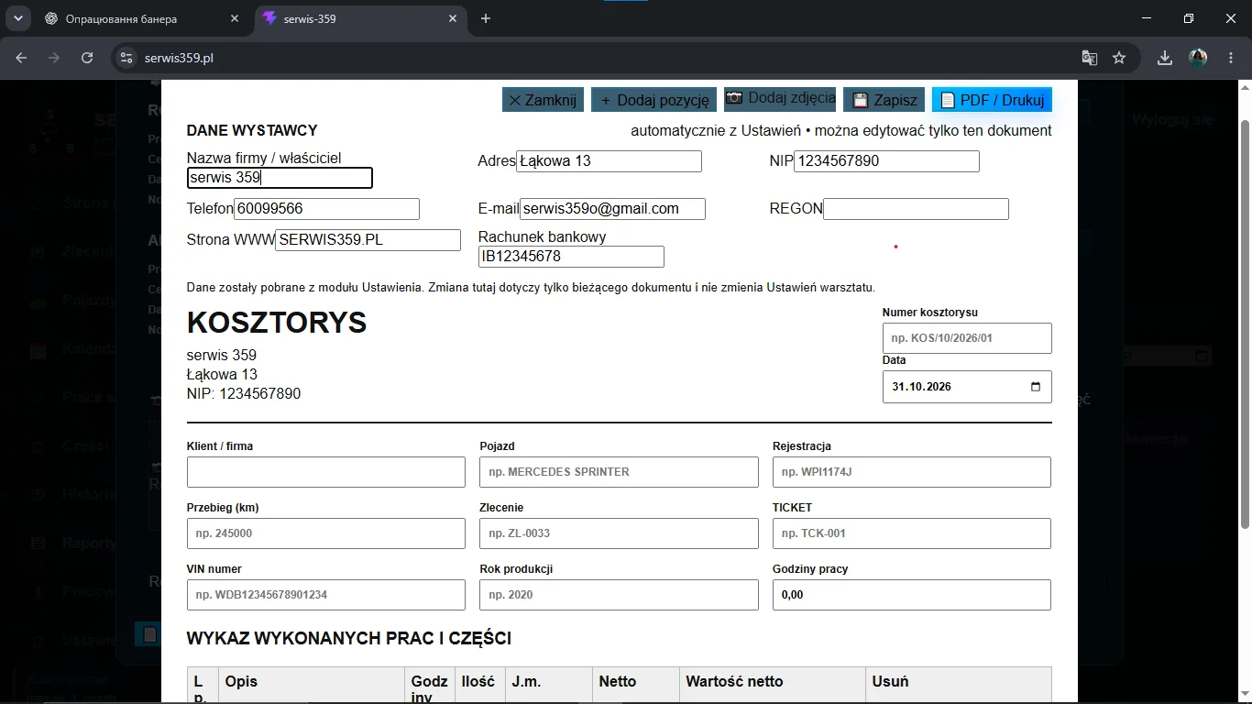Open the Chrome profile avatar
Image resolution: width=1252 pixels, height=704 pixels.
point(1198,58)
